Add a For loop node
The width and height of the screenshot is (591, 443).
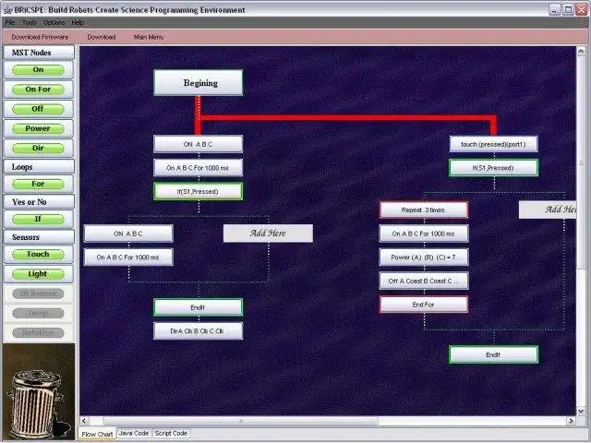click(38, 184)
